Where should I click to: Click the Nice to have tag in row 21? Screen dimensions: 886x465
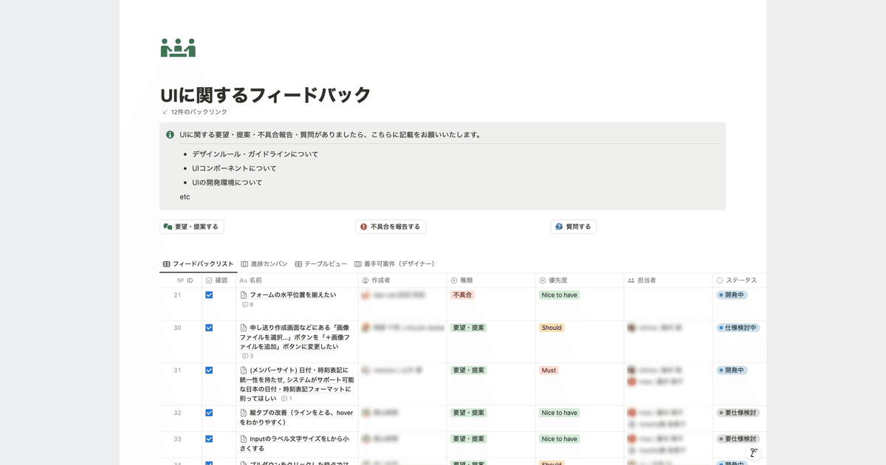(x=559, y=295)
